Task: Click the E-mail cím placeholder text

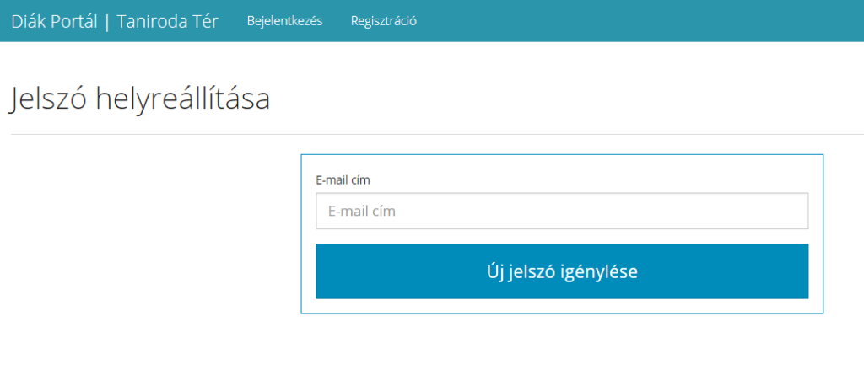Action: tap(362, 212)
